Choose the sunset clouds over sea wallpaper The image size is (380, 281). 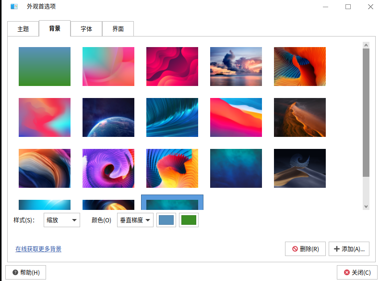[236, 66]
